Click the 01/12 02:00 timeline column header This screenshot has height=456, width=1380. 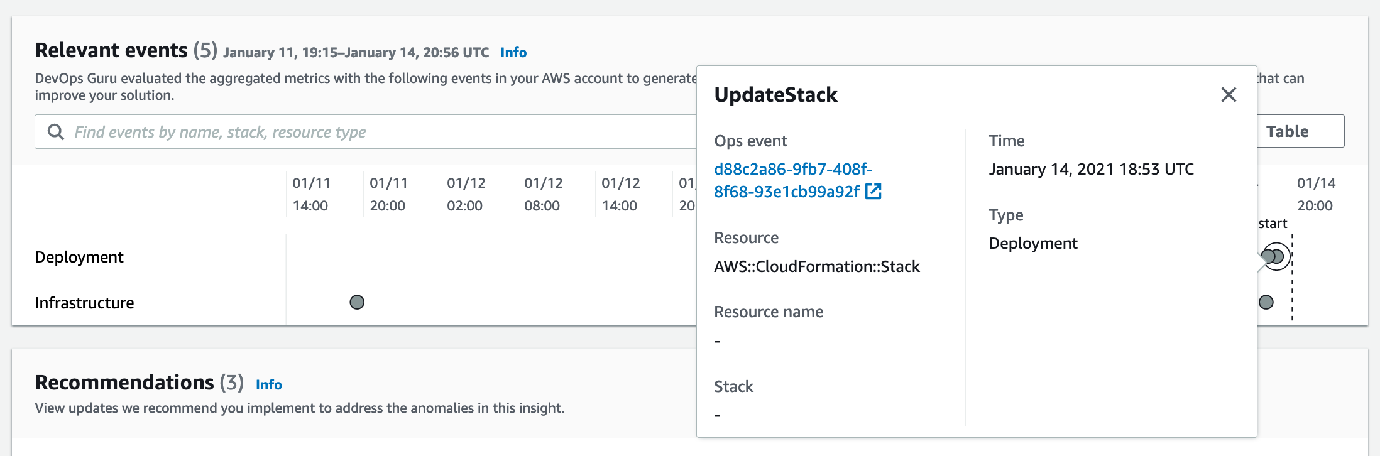tap(466, 194)
